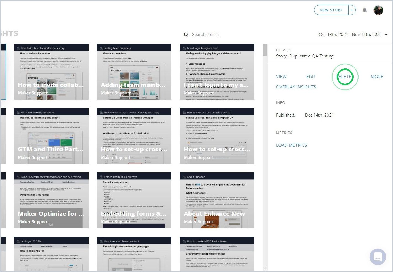This screenshot has height=272, width=393.
Task: Expand the NEW STORY dropdown arrow
Action: coord(352,10)
